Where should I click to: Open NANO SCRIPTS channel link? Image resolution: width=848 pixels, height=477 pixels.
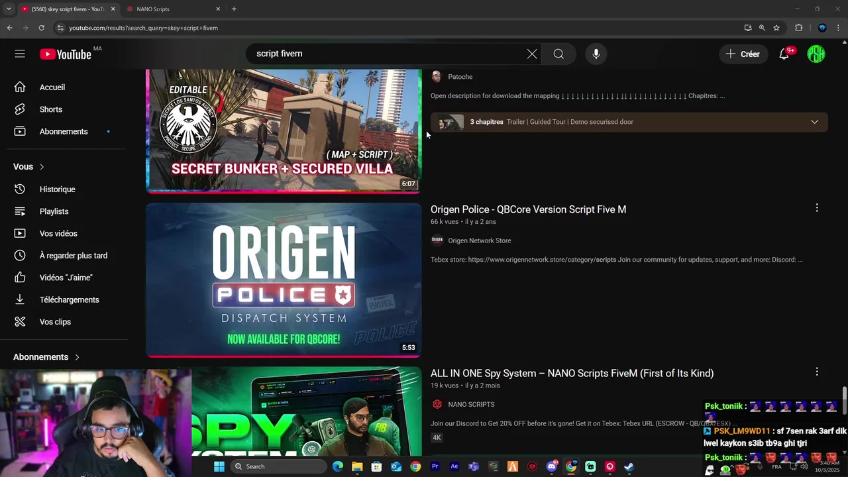click(471, 405)
